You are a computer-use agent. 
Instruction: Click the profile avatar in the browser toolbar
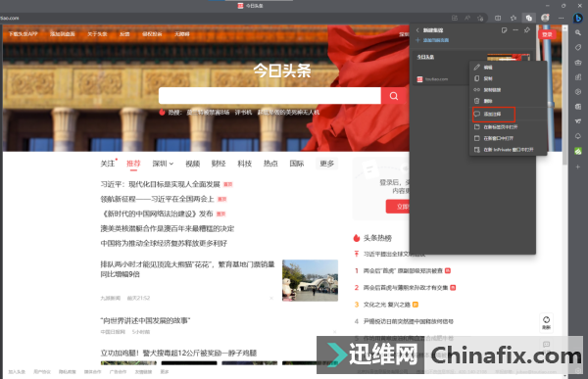(545, 18)
